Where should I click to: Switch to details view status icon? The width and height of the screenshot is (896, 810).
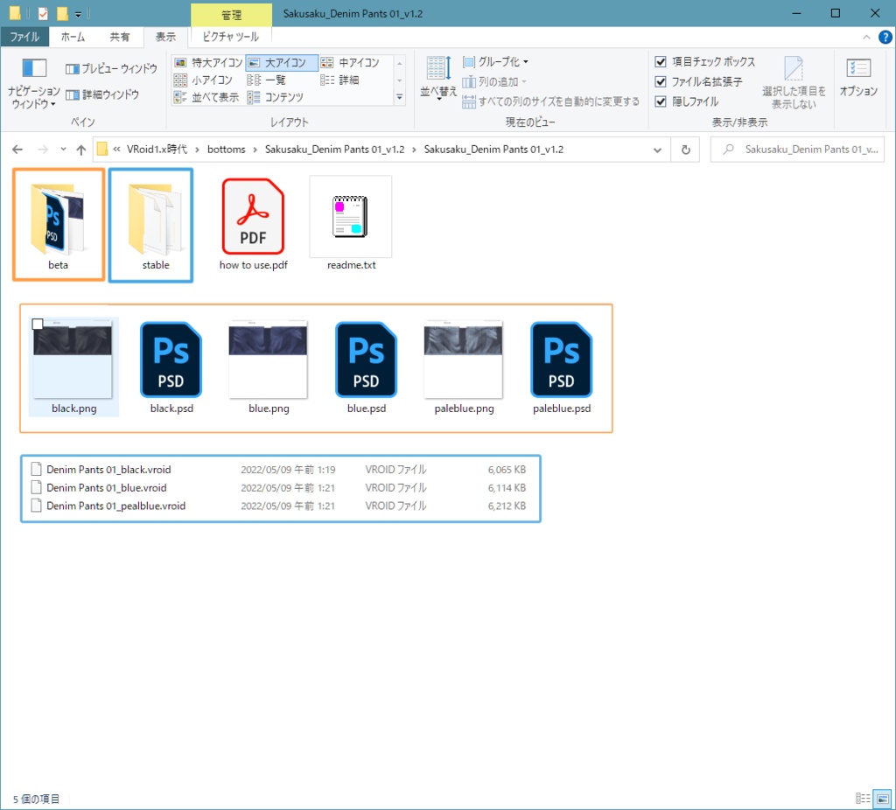pyautogui.click(x=862, y=798)
